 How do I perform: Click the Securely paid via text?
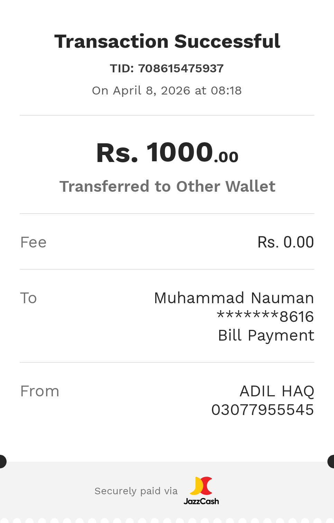(x=136, y=491)
